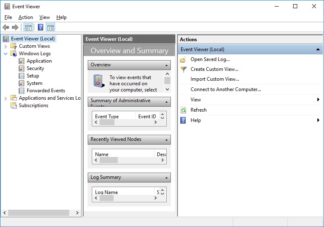
Task: Open the Action menu
Action: [x=26, y=17]
